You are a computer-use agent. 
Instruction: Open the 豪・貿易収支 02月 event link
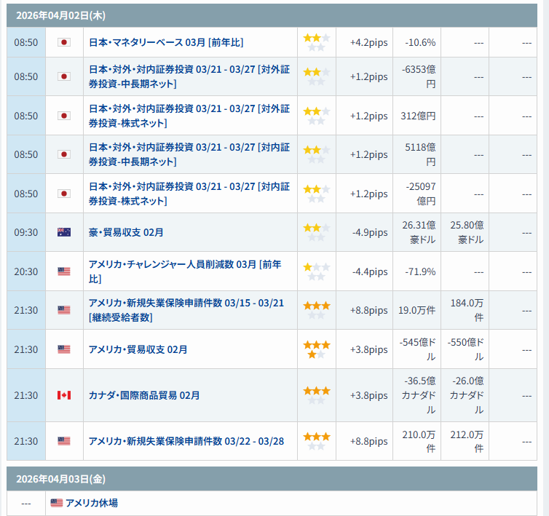pyautogui.click(x=125, y=232)
